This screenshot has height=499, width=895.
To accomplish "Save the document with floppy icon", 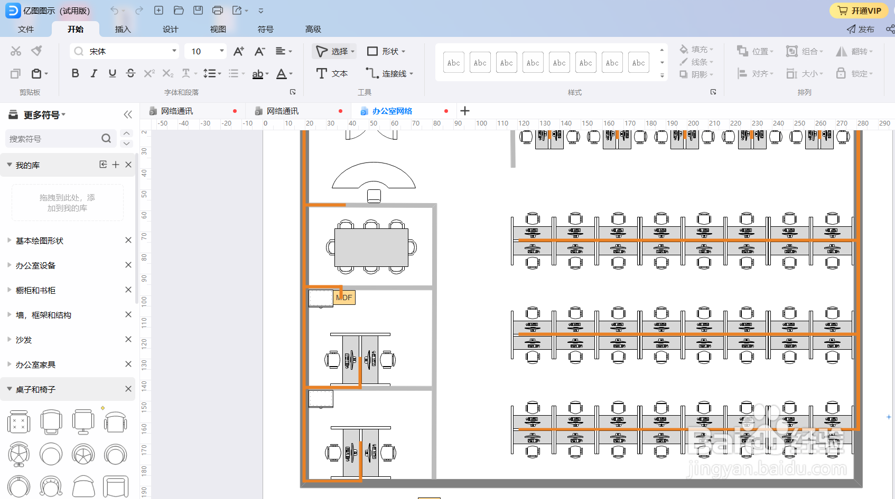I will click(198, 11).
